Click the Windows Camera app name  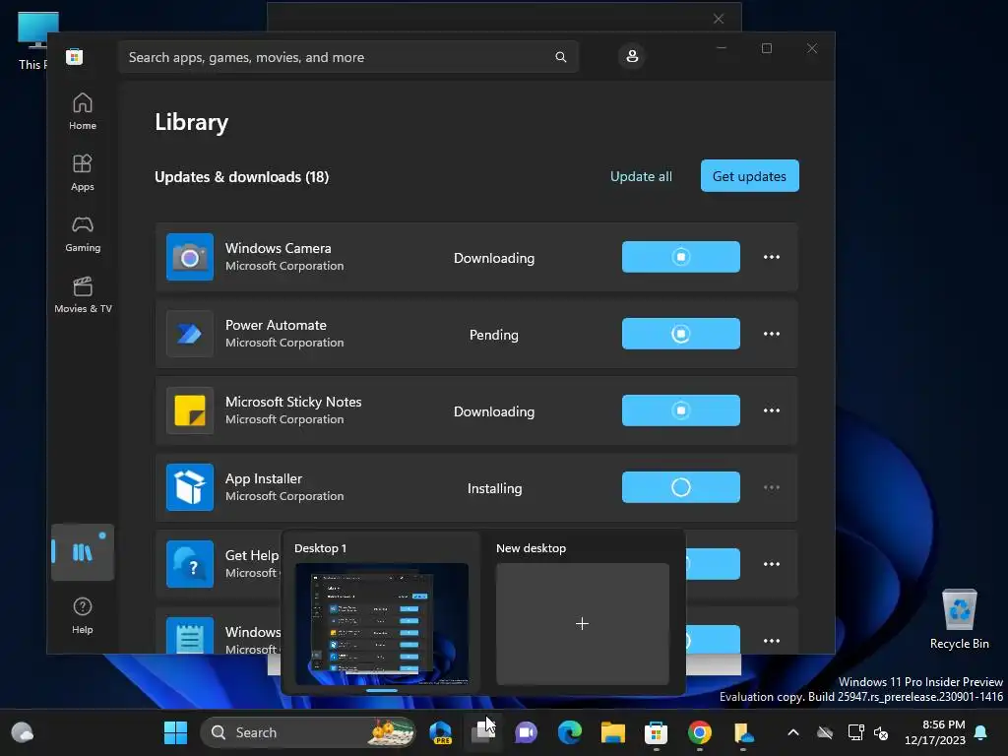[279, 248]
